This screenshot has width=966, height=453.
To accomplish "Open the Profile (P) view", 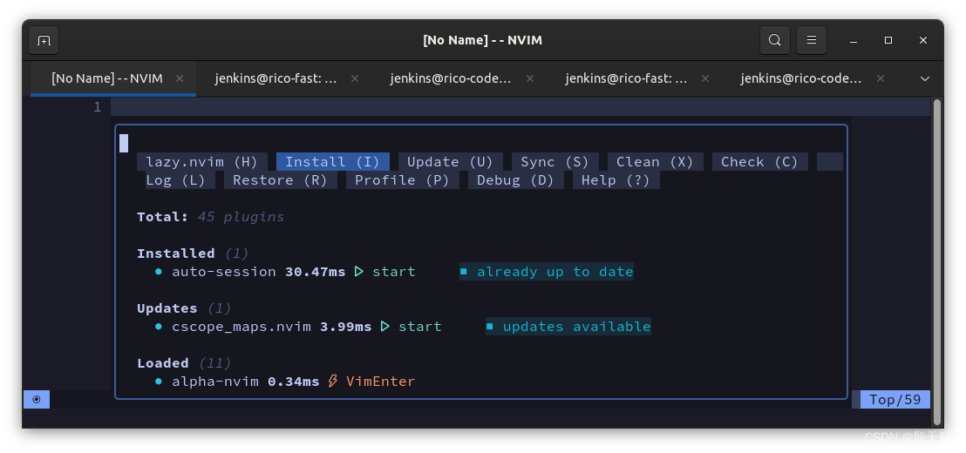I will (402, 180).
